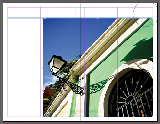Select the left-middle frame handle
The width and height of the screenshot is (160, 124).
point(43,68)
